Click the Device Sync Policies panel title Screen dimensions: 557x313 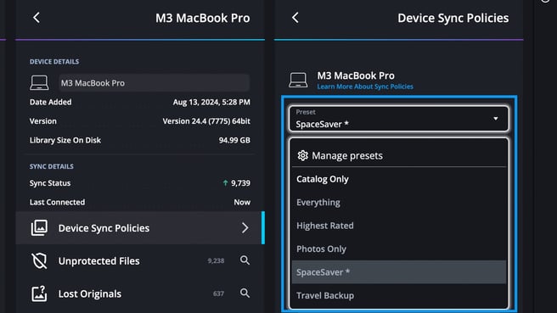pos(453,18)
